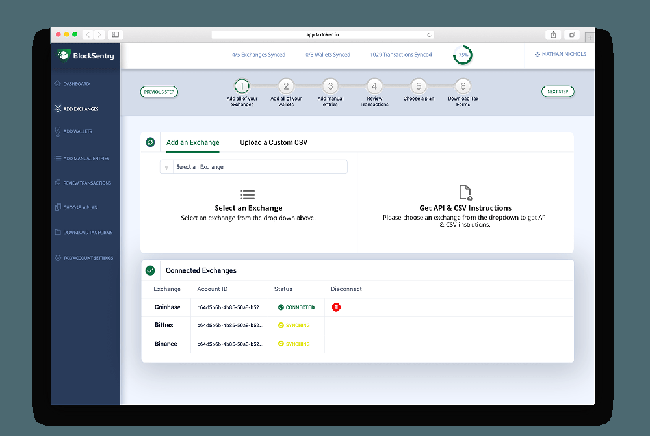This screenshot has height=436, width=650.
Task: Click the CONNECTED status for Coinbase
Action: 296,307
